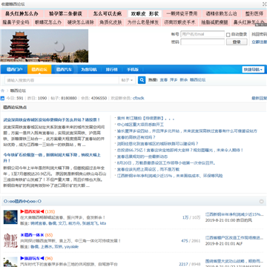Image resolution: width=267 pixels, height=267 pixels.
Task: Click the 最新回复 link
Action: tap(259, 98)
